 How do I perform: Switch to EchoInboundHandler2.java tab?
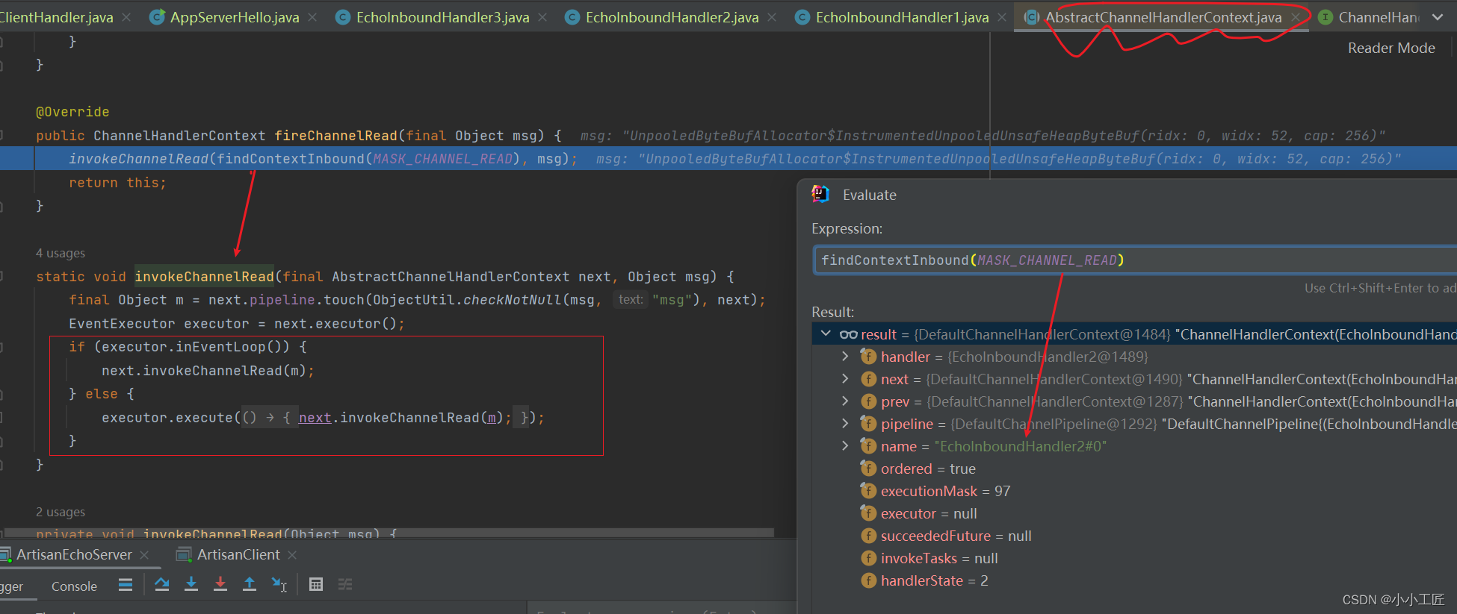(x=672, y=17)
